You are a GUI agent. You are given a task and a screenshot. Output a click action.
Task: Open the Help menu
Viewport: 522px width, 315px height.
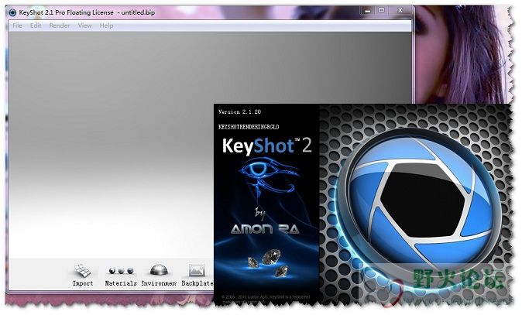[106, 26]
